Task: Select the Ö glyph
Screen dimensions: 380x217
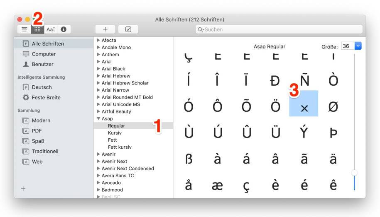Action: pyautogui.click(x=275, y=105)
